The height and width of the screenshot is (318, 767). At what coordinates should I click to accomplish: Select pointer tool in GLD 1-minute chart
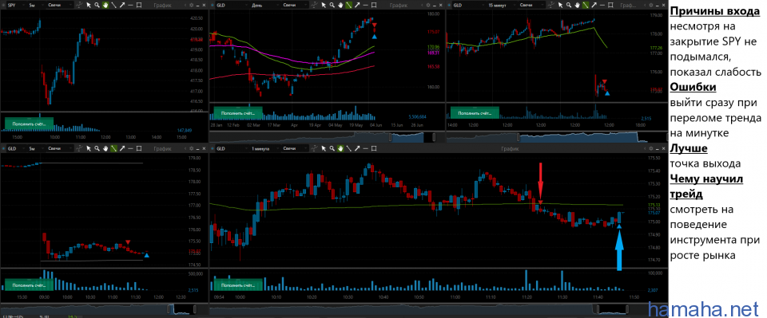point(324,149)
